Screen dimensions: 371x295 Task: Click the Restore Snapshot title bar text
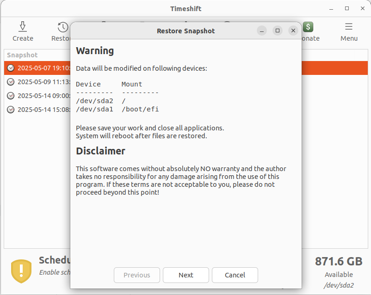(186, 31)
